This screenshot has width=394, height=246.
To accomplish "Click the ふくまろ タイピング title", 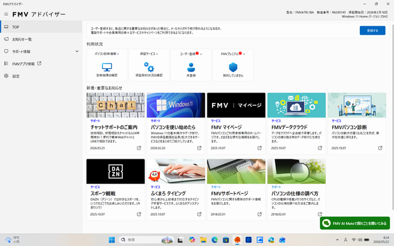I will 168,194.
